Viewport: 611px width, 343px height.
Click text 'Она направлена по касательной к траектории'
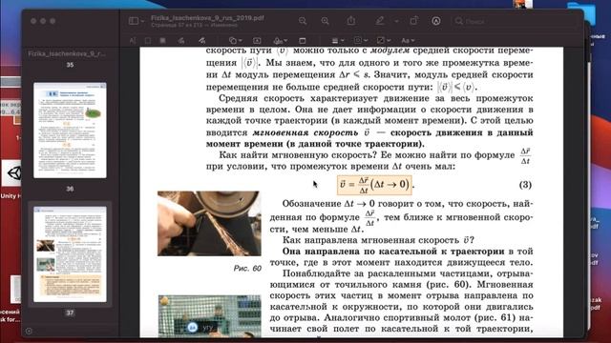pyautogui.click(x=393, y=252)
